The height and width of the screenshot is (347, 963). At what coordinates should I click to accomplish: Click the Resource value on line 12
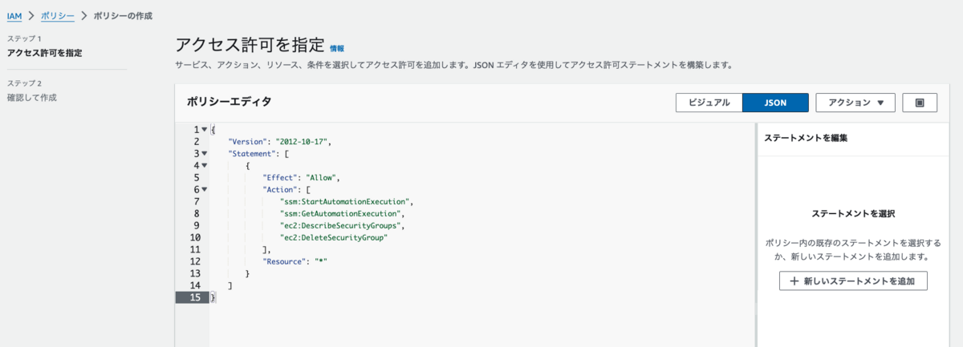click(x=323, y=261)
